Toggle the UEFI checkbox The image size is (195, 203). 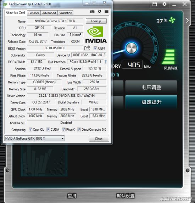[x=95, y=48]
